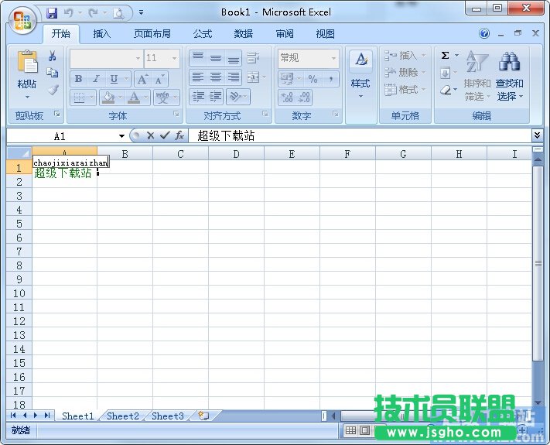Cut selection with the scissors icon
The image size is (550, 445).
(x=53, y=56)
